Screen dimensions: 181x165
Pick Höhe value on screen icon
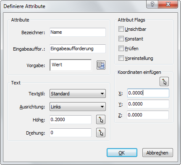(x=101, y=119)
